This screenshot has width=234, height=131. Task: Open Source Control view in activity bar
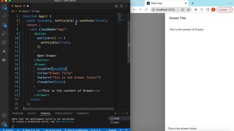4,25
